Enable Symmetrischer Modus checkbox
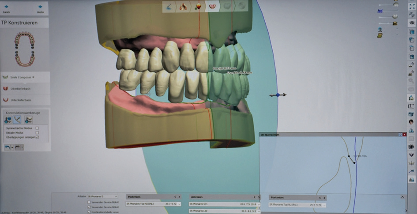 [37, 128]
